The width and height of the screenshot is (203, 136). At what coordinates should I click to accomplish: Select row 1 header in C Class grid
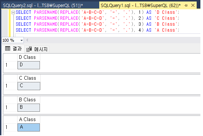coord(10,86)
